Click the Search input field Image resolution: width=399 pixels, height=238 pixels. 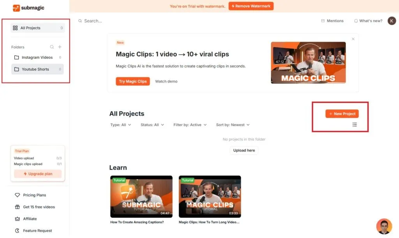tap(93, 21)
